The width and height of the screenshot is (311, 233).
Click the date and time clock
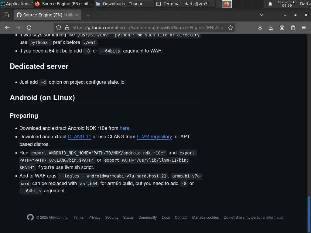[287, 4]
